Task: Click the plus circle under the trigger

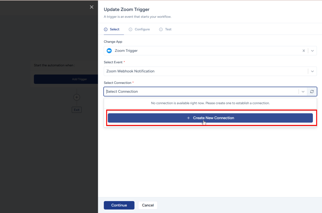Action: [76, 97]
